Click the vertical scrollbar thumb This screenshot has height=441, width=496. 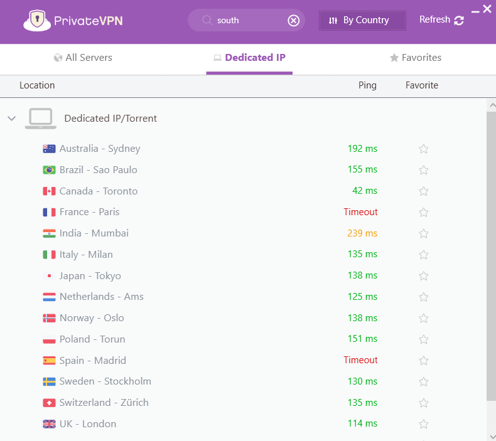(492, 256)
